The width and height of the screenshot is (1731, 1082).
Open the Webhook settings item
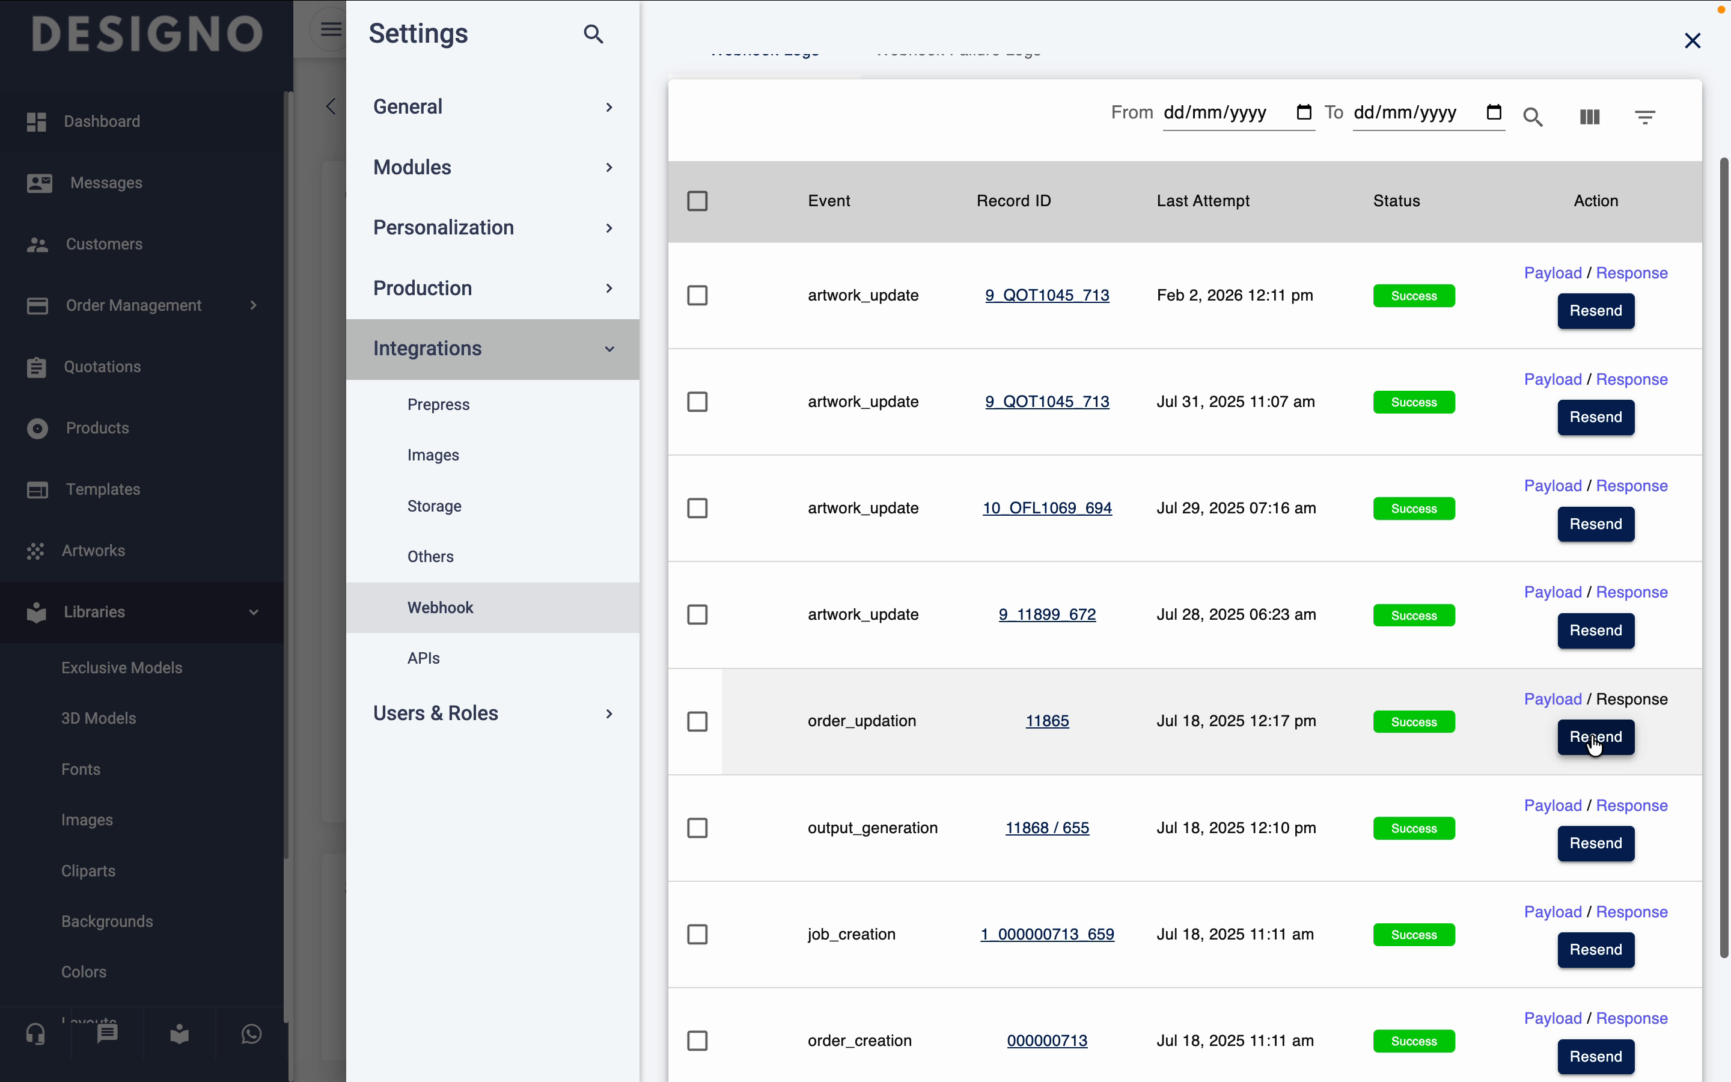pyautogui.click(x=440, y=608)
